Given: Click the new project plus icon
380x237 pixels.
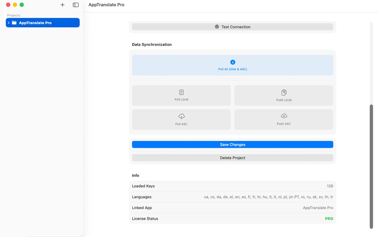Looking at the screenshot, I should point(62,5).
